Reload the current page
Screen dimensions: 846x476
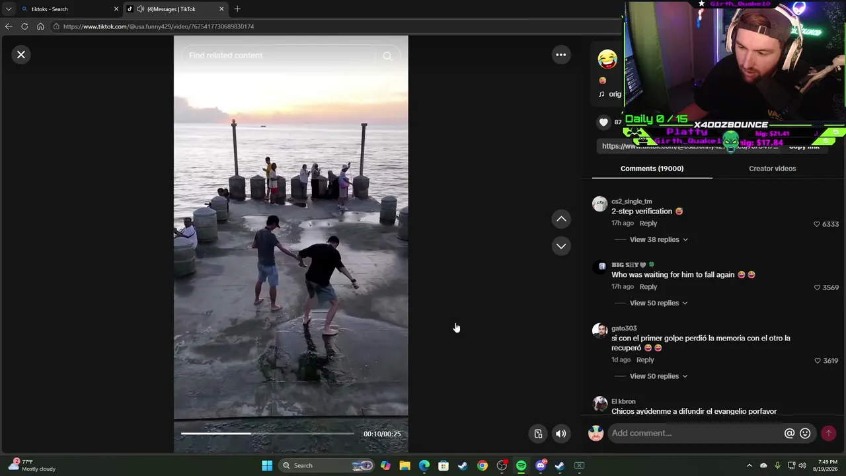tap(24, 26)
